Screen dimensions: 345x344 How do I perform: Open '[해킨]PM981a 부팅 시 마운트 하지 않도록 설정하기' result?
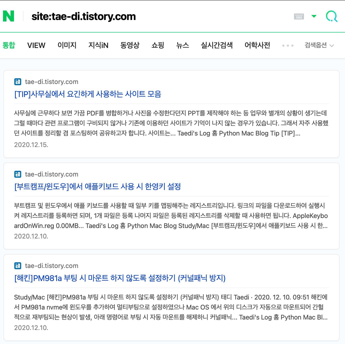[120, 278]
